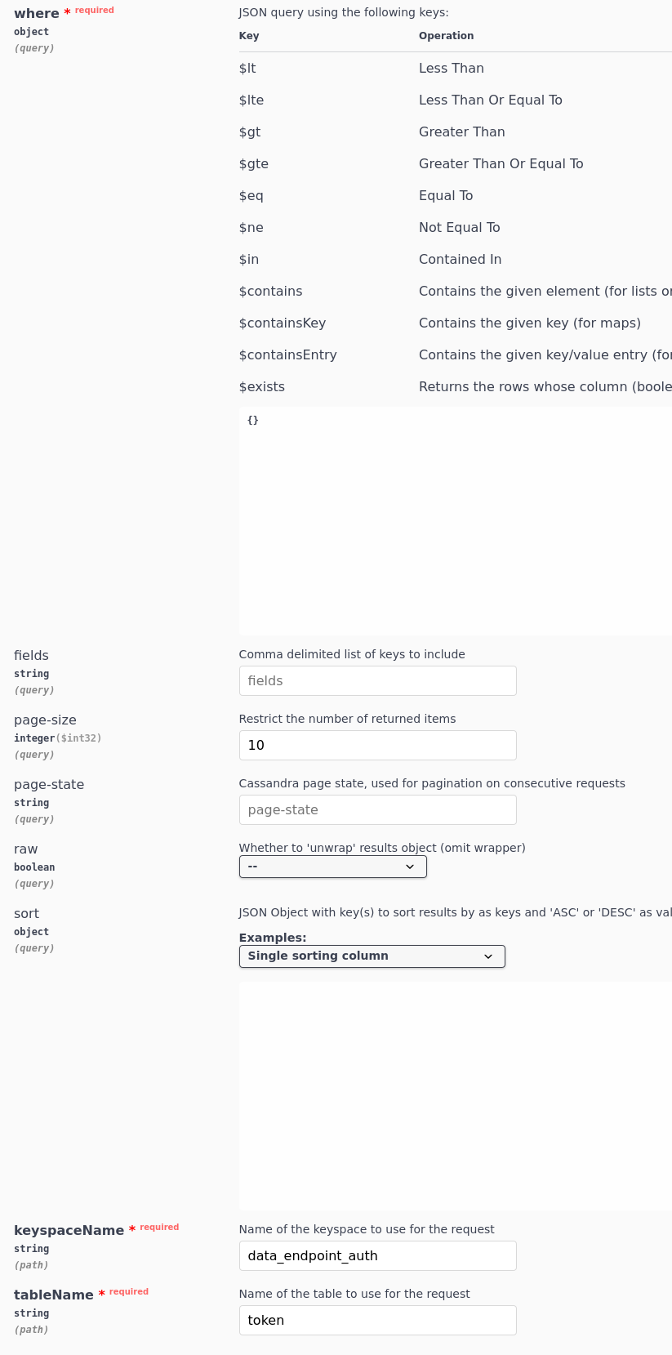Click the Less Than Or Equal To text
The height and width of the screenshot is (1355, 672).
[490, 100]
